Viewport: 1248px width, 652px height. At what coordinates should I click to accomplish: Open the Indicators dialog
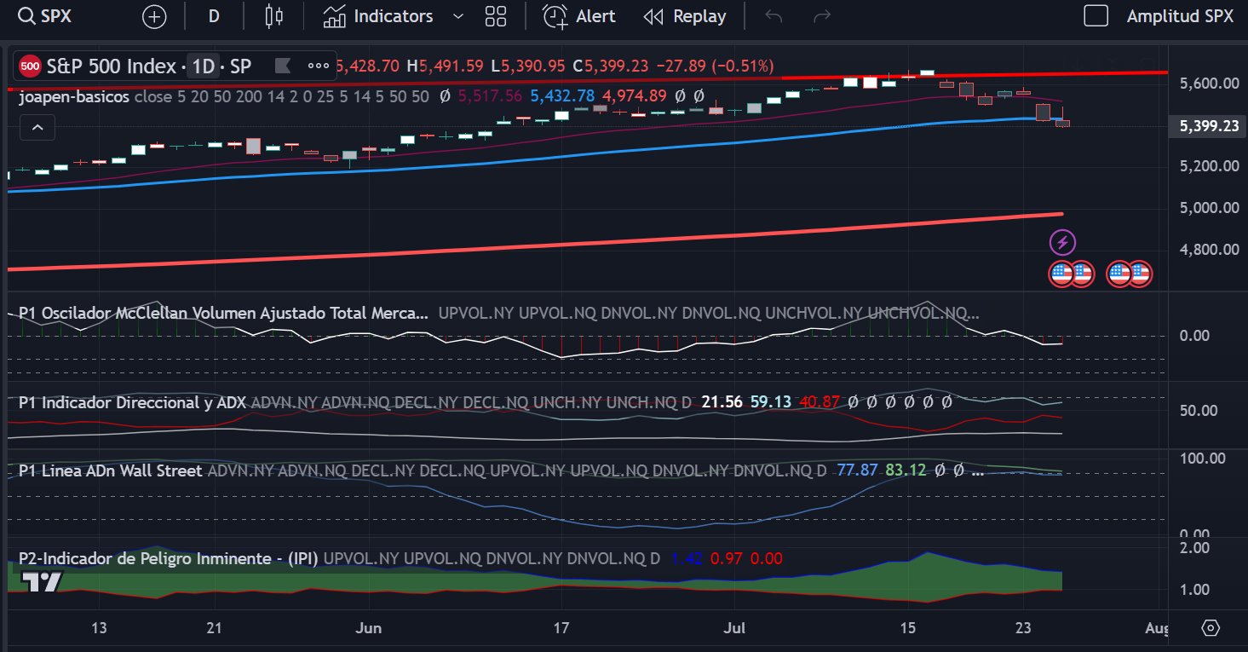pyautogui.click(x=378, y=16)
